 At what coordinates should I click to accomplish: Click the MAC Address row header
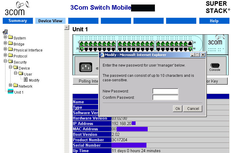92,129
